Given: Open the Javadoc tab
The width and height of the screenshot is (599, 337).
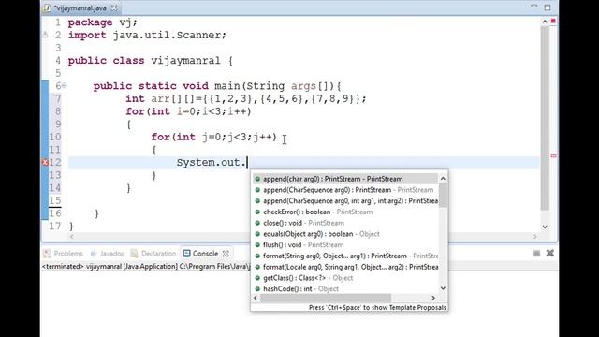Looking at the screenshot, I should pos(108,254).
